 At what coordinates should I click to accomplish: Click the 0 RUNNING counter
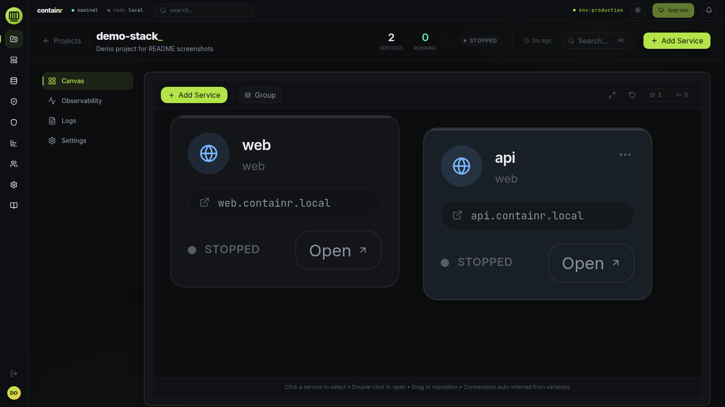[425, 41]
